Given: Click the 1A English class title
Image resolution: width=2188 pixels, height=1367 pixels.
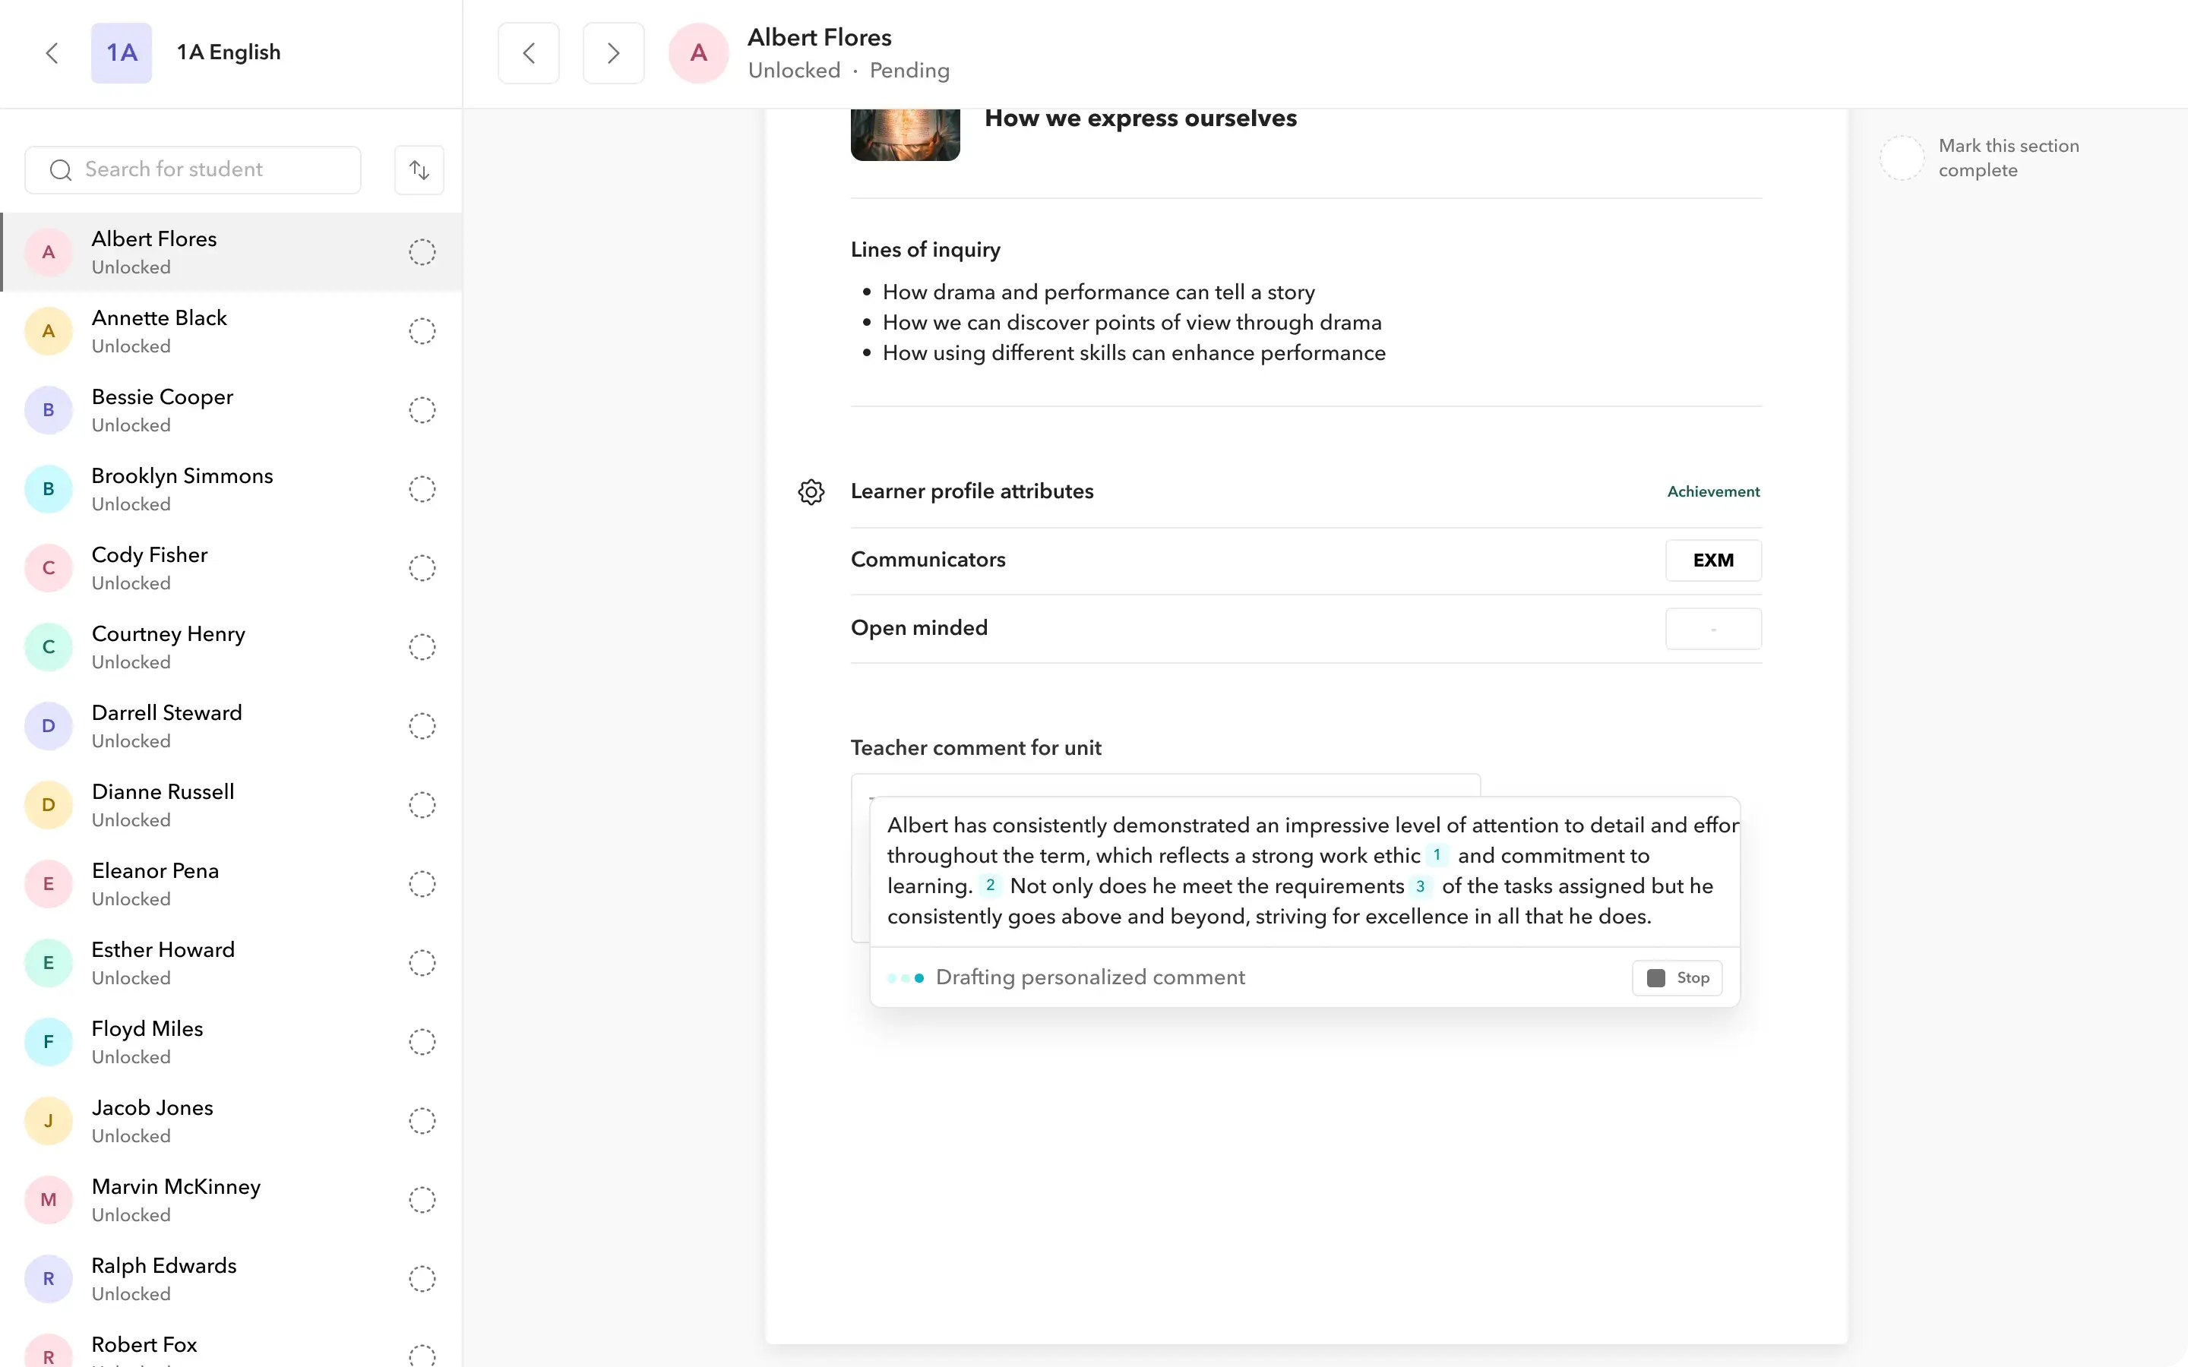Looking at the screenshot, I should [229, 52].
